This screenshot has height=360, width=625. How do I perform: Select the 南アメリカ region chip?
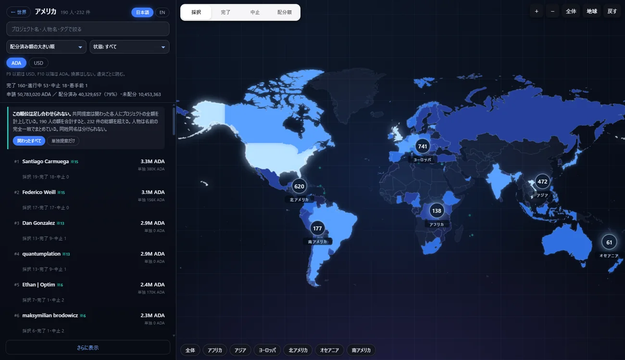pyautogui.click(x=361, y=350)
